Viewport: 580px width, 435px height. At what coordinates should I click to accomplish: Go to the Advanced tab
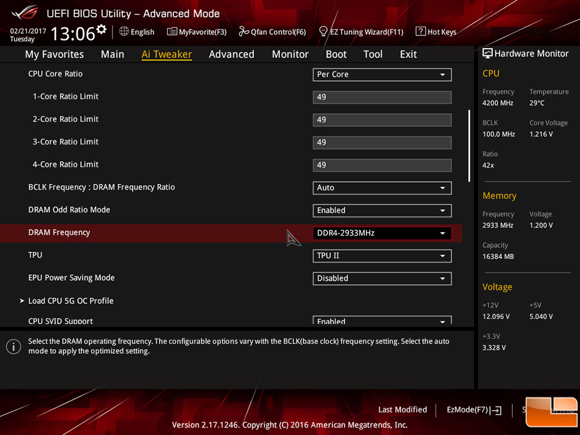(231, 55)
